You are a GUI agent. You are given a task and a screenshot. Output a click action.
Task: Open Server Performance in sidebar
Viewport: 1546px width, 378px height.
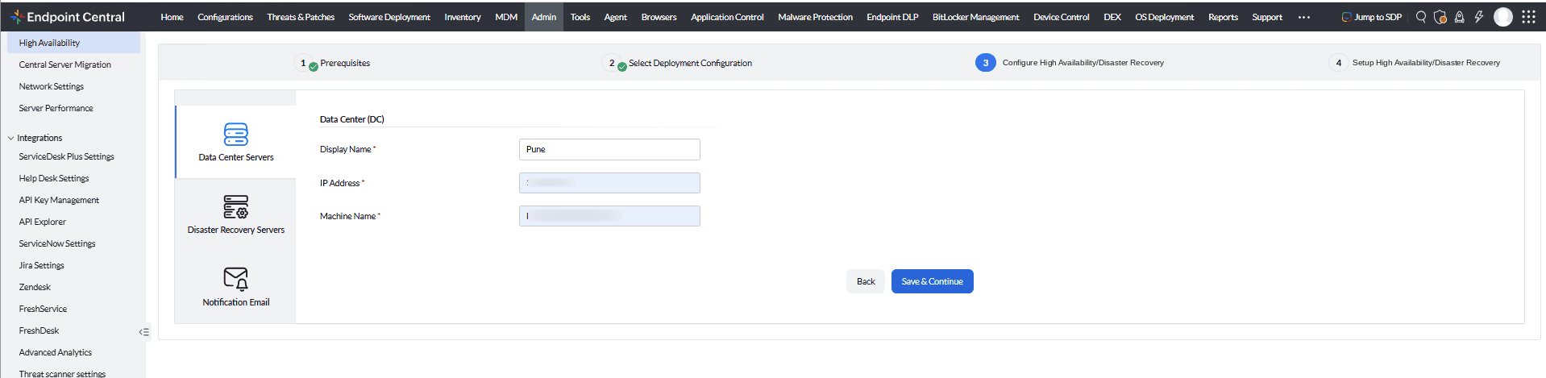pos(56,108)
